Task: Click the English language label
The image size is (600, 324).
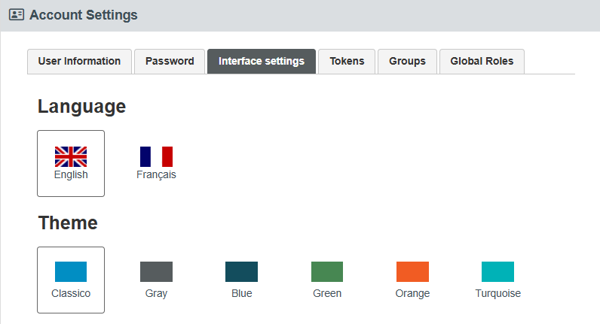Action: pos(71,174)
